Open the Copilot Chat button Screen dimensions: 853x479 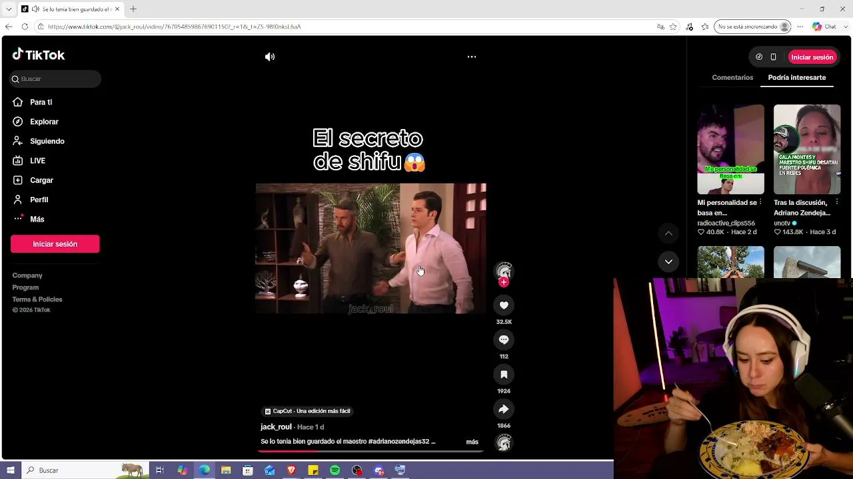pos(824,27)
